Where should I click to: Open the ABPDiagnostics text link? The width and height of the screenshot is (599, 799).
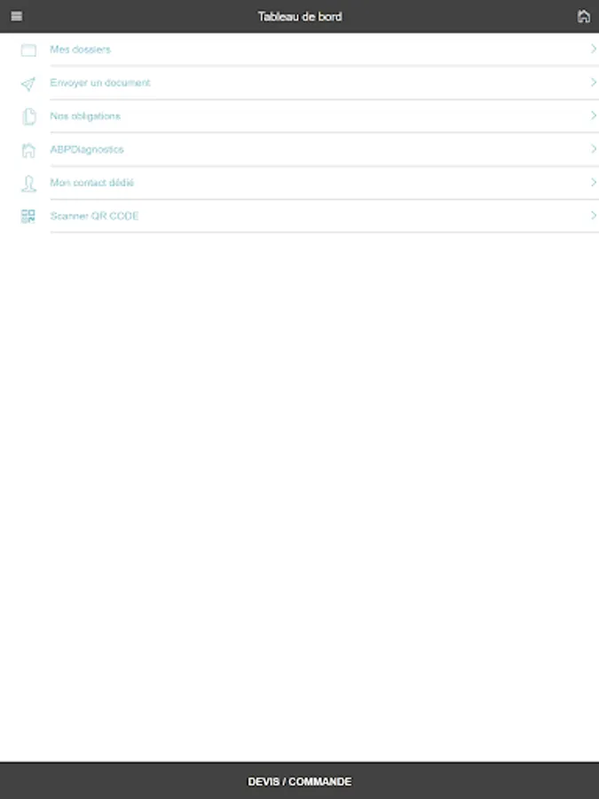pos(87,149)
